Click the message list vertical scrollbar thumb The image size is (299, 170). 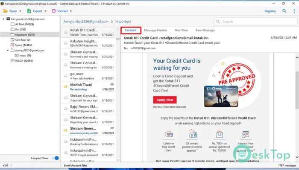coord(118,39)
